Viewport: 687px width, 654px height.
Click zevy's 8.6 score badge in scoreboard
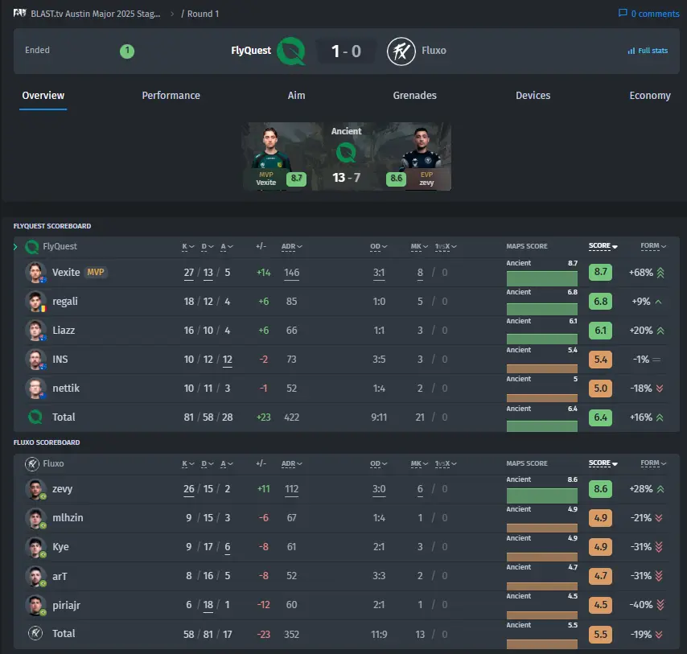click(x=600, y=489)
